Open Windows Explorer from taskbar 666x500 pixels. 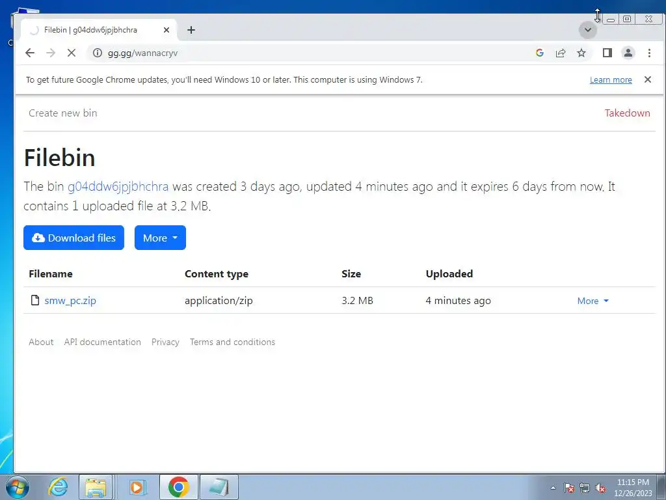point(96,487)
